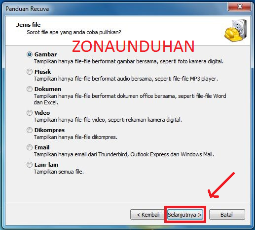255x230 pixels.
Task: Cancel the wizard with Batal
Action: tap(227, 215)
